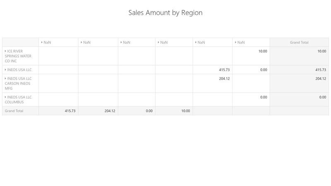Image resolution: width=331 pixels, height=186 pixels.
Task: Expand INEOS USA LLC CARSON INEOS MFG row
Action: click(x=5, y=79)
